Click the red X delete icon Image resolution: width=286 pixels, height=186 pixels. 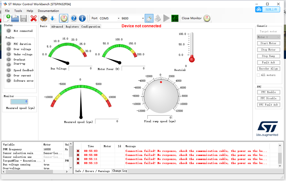pyautogui.click(x=33, y=18)
